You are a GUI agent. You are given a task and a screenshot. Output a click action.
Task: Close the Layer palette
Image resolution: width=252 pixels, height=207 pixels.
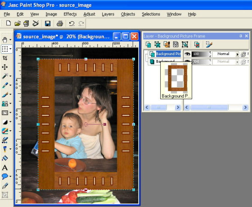click(247, 36)
